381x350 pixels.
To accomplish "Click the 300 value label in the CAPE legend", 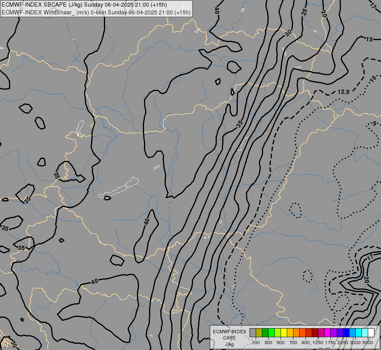I will point(268,343).
